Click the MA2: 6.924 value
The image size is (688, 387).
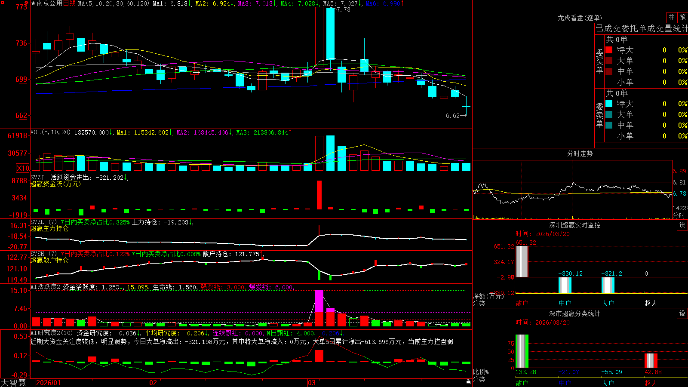tap(215, 3)
